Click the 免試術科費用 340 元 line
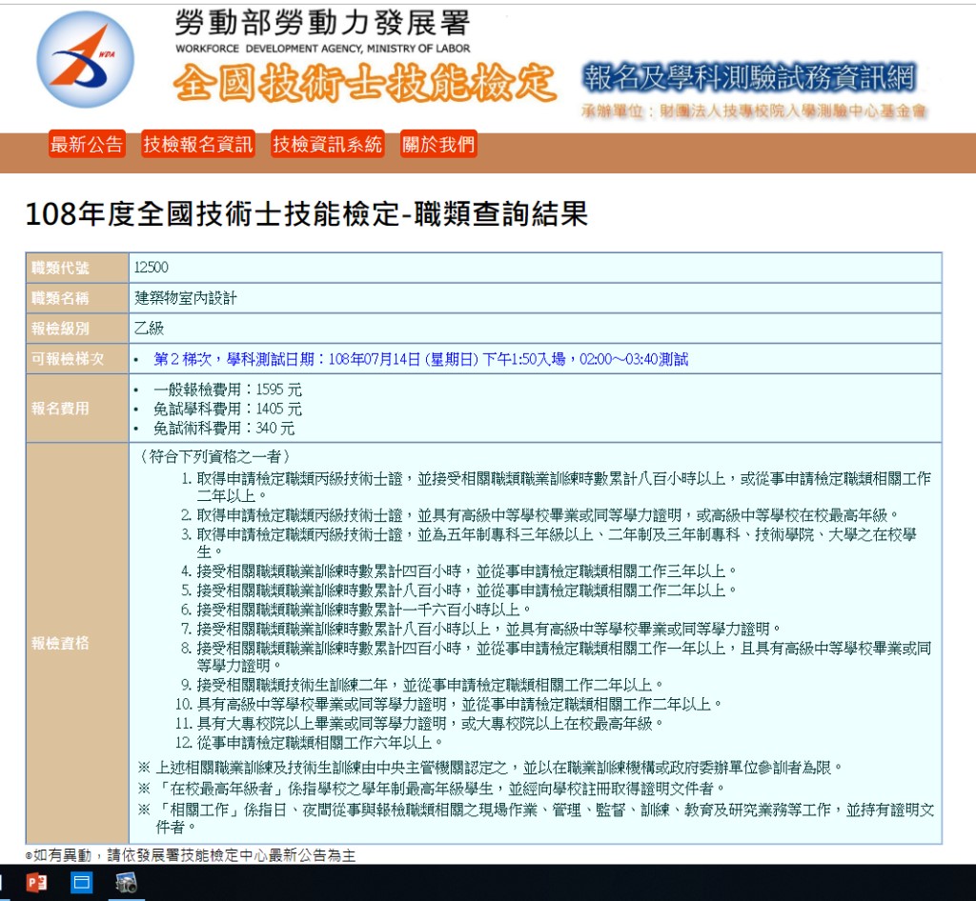This screenshot has width=976, height=901. click(224, 429)
